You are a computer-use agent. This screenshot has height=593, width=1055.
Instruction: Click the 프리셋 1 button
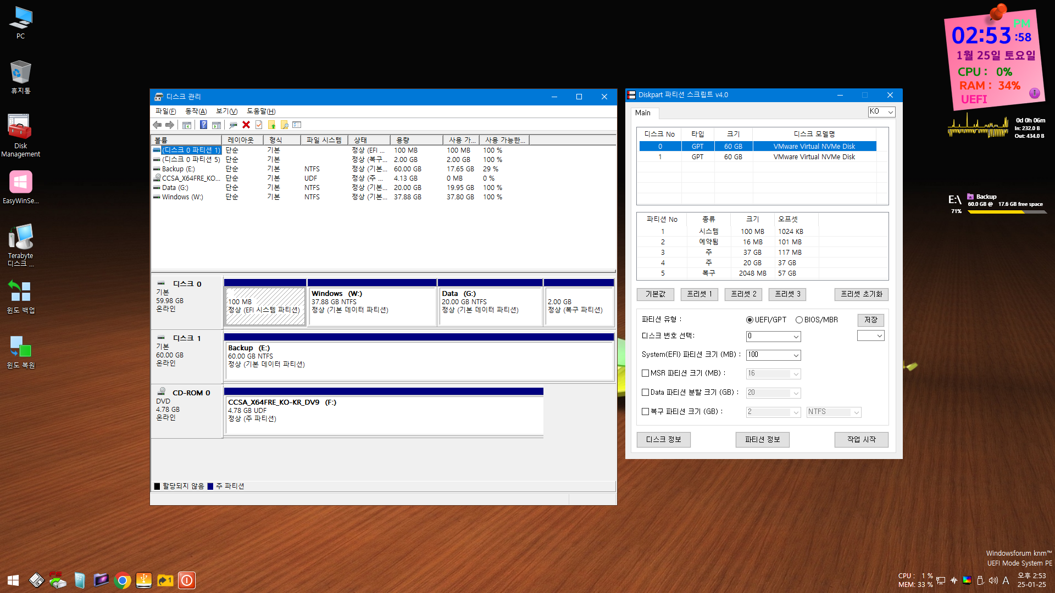pyautogui.click(x=699, y=294)
